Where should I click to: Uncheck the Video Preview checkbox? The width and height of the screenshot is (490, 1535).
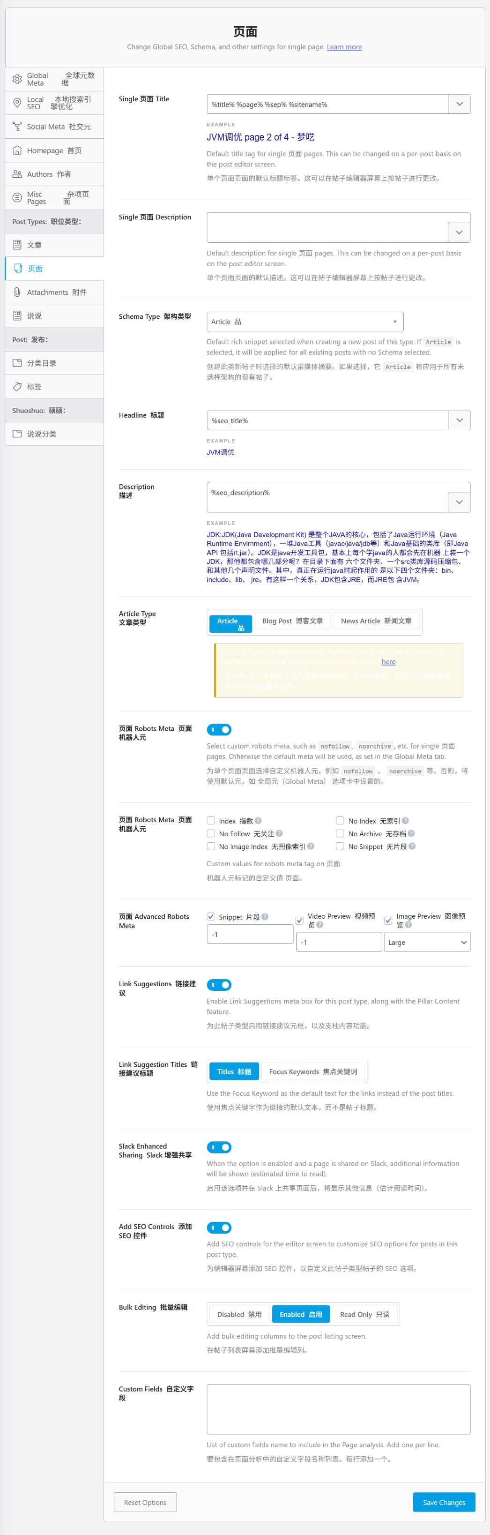(x=299, y=921)
